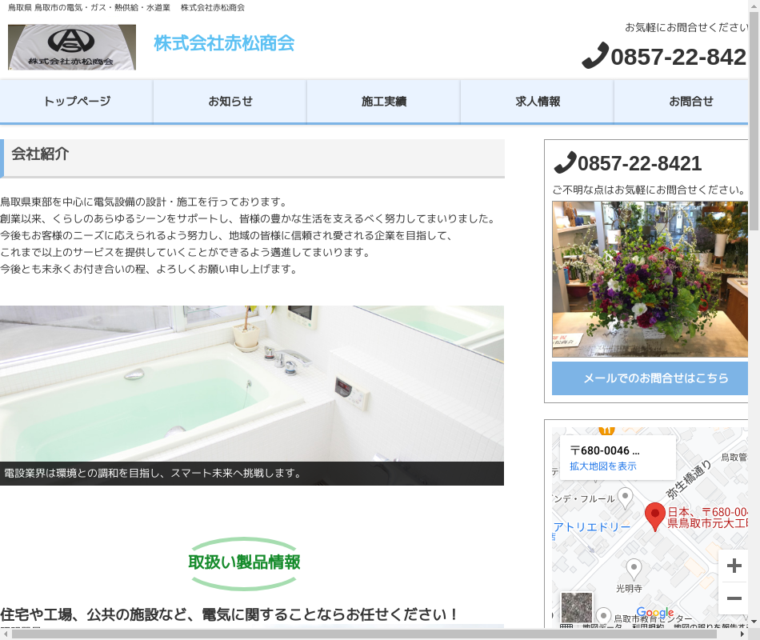Click the 光明寺 map marker
Screen dimensions: 760x640
[634, 569]
